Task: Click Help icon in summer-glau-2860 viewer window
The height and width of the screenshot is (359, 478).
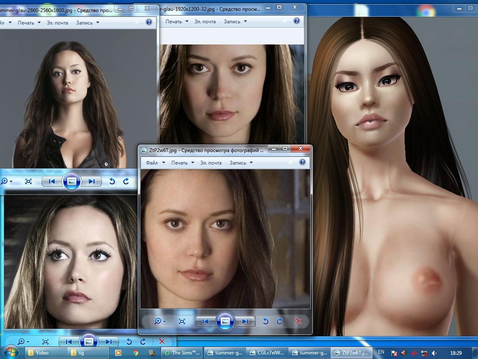Action: pyautogui.click(x=149, y=22)
